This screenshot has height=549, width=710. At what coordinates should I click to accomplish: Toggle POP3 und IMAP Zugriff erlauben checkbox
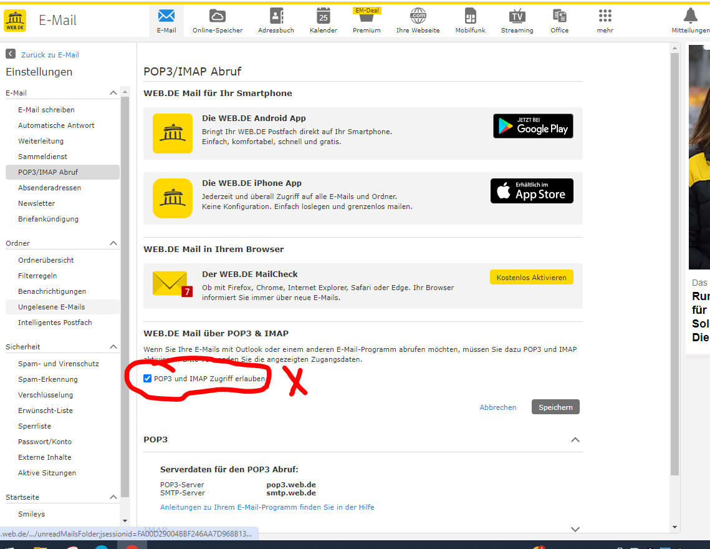[148, 379]
